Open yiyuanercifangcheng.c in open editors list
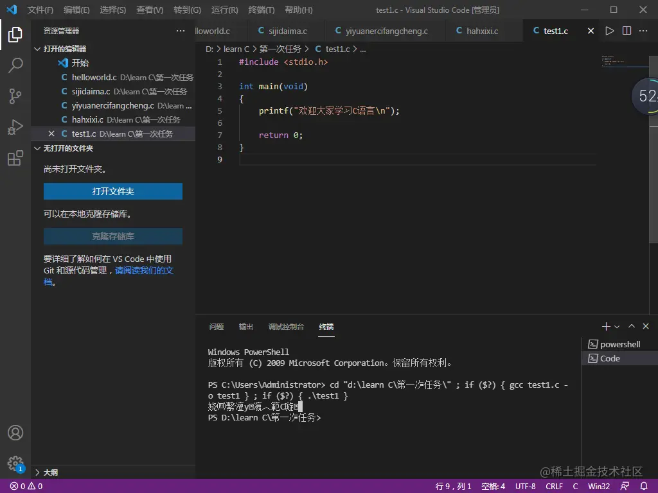 click(x=113, y=106)
